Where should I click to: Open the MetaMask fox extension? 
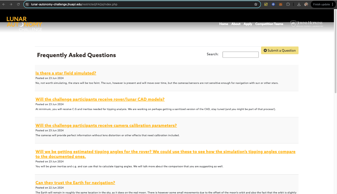[281, 4]
